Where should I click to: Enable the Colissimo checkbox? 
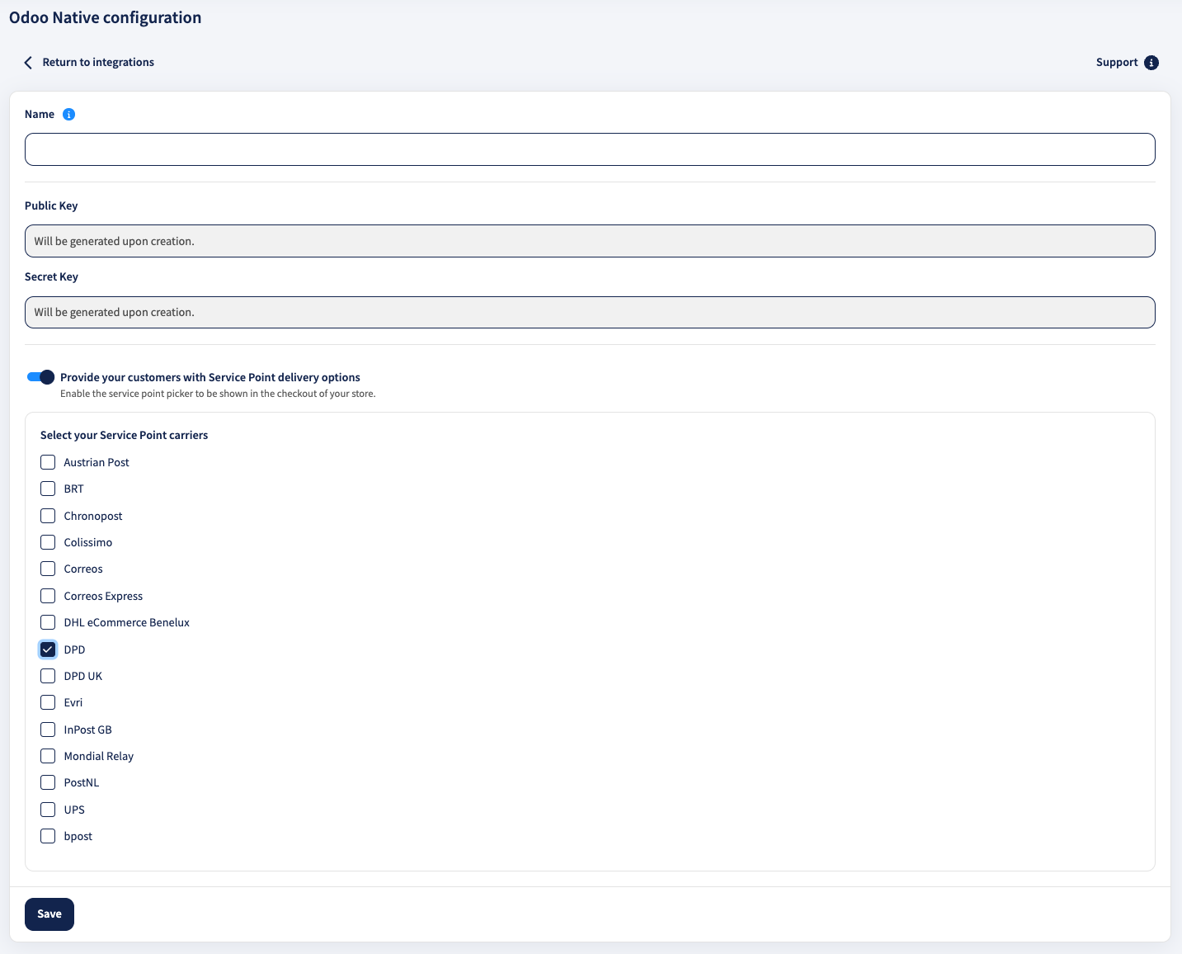pyautogui.click(x=47, y=542)
